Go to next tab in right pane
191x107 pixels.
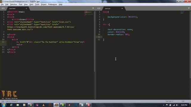pyautogui.click(x=100, y=8)
